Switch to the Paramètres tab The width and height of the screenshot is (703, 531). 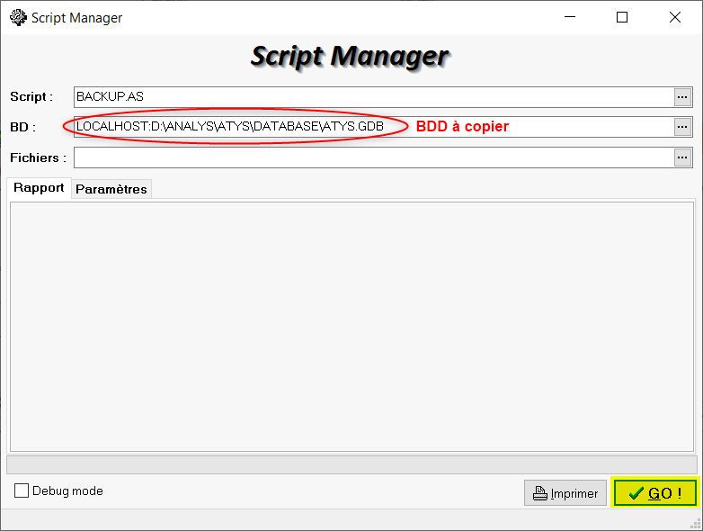coord(111,189)
